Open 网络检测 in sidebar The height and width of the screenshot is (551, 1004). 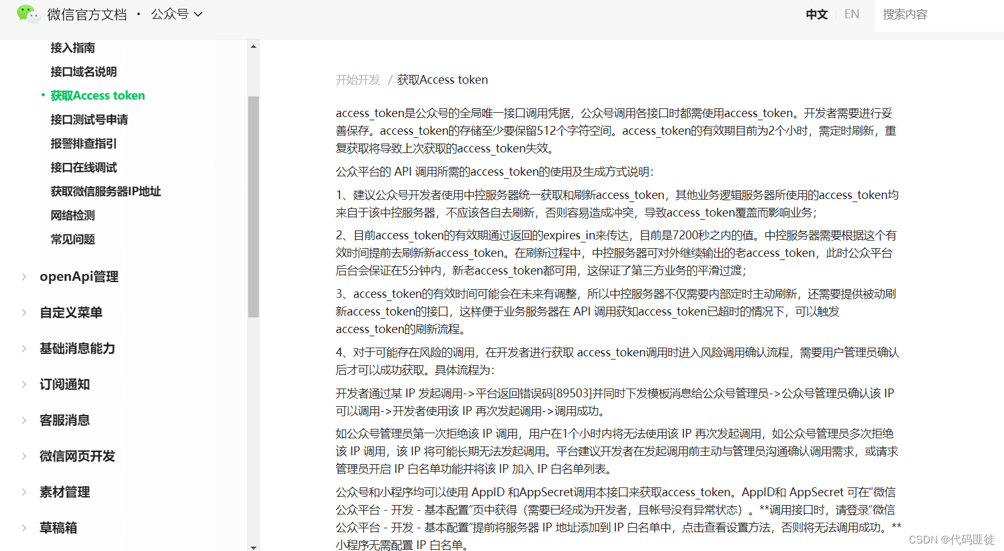tap(72, 215)
